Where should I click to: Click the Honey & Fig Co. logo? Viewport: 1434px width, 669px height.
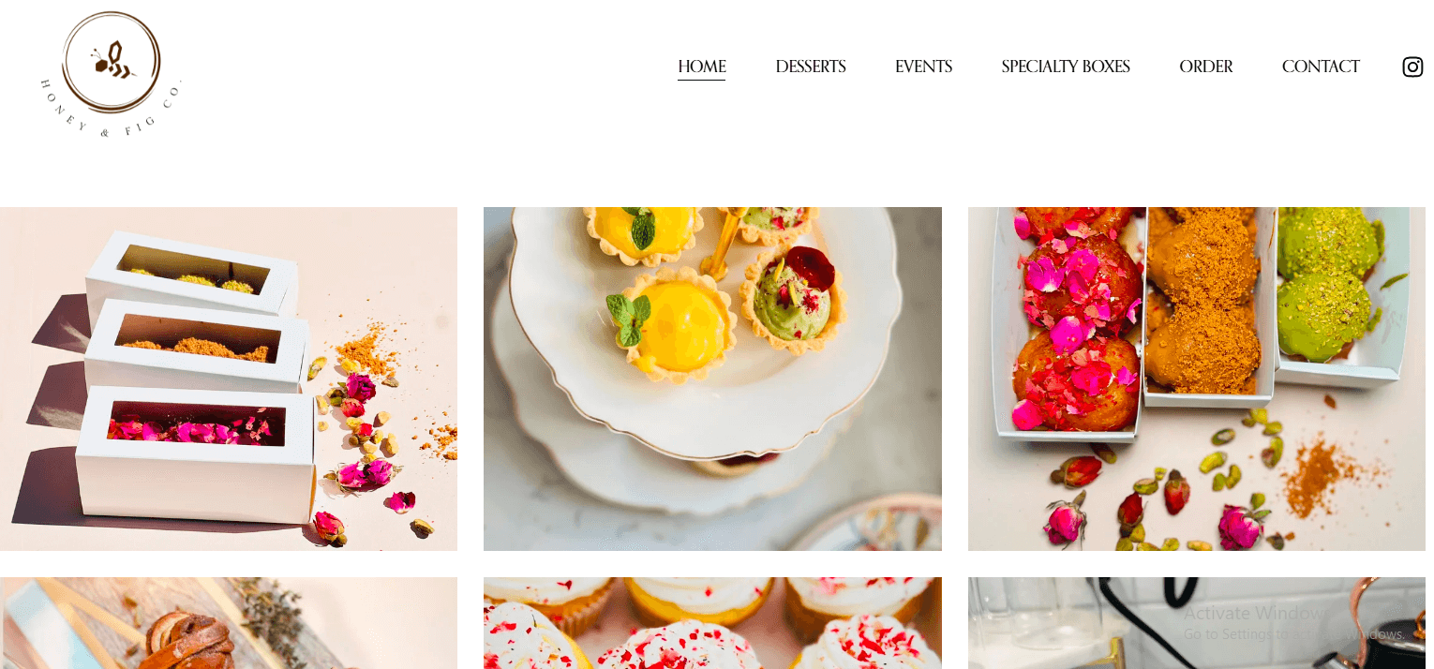pyautogui.click(x=111, y=75)
